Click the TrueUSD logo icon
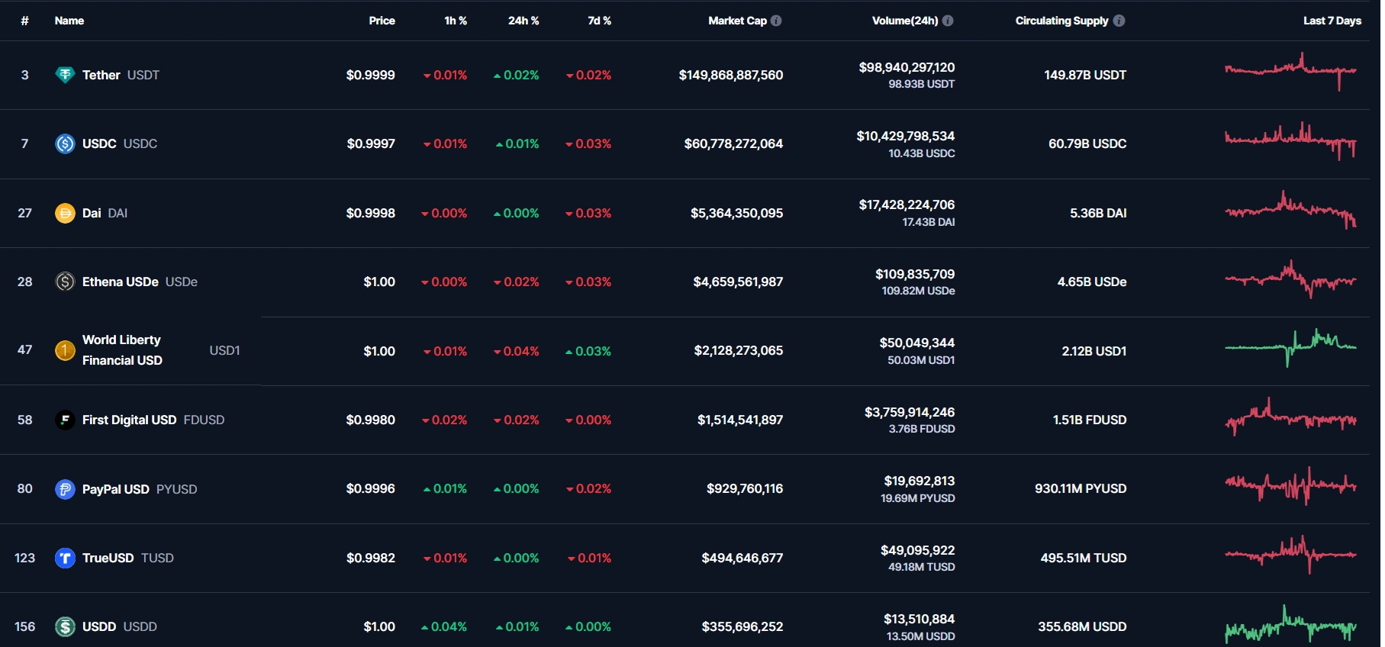This screenshot has height=647, width=1385. 65,558
